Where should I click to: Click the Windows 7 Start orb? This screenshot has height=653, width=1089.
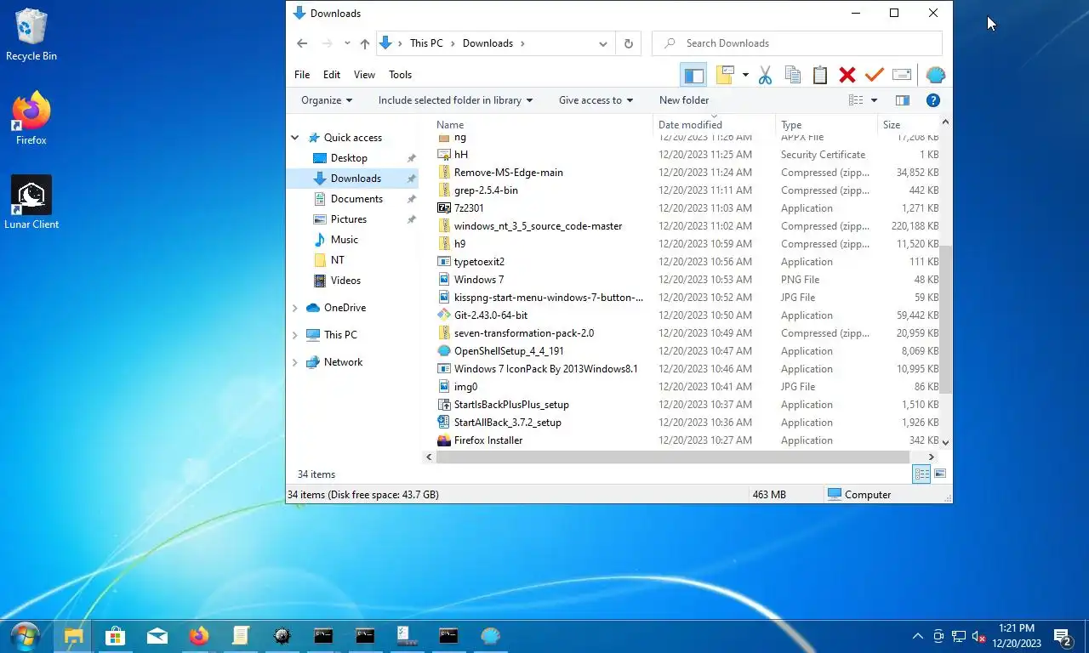point(25,635)
